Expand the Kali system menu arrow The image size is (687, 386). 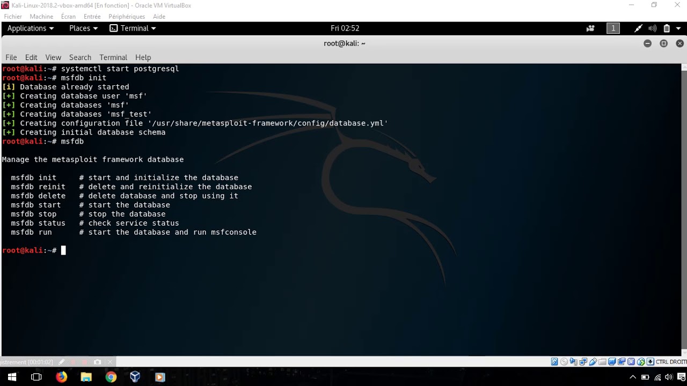pyautogui.click(x=678, y=28)
